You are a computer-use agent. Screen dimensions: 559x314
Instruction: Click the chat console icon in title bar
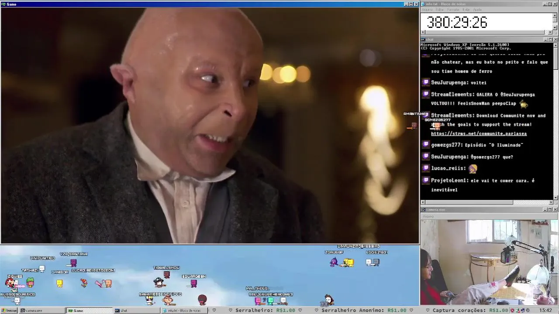click(x=423, y=40)
